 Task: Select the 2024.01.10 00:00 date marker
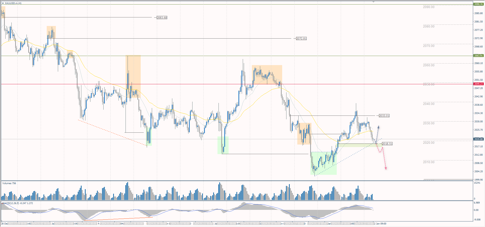[x=180, y=224]
